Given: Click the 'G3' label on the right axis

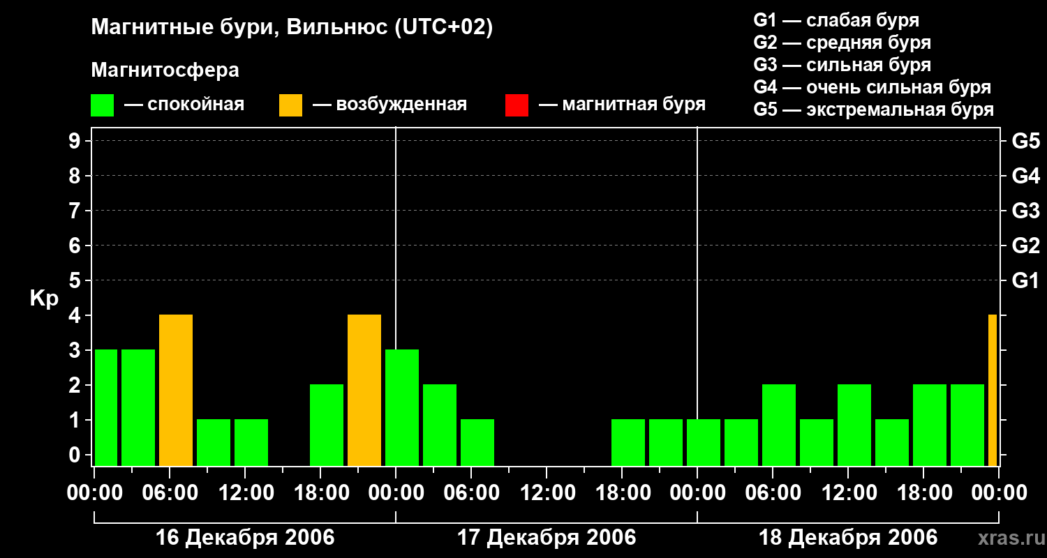Looking at the screenshot, I should 1026,211.
